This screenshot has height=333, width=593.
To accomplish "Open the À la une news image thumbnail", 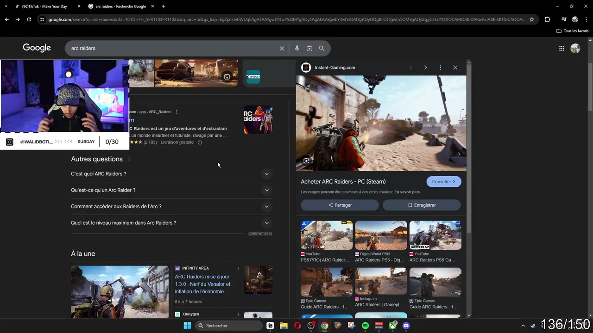I will [x=120, y=292].
